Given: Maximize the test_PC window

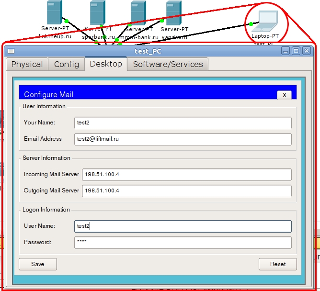Looking at the screenshot, I should [296, 51].
